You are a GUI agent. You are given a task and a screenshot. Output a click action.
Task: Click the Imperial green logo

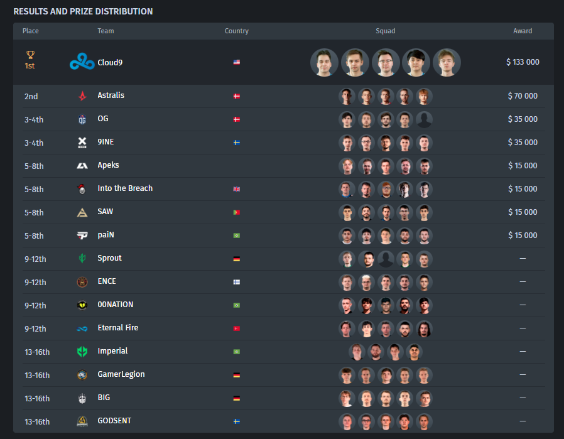[82, 352]
